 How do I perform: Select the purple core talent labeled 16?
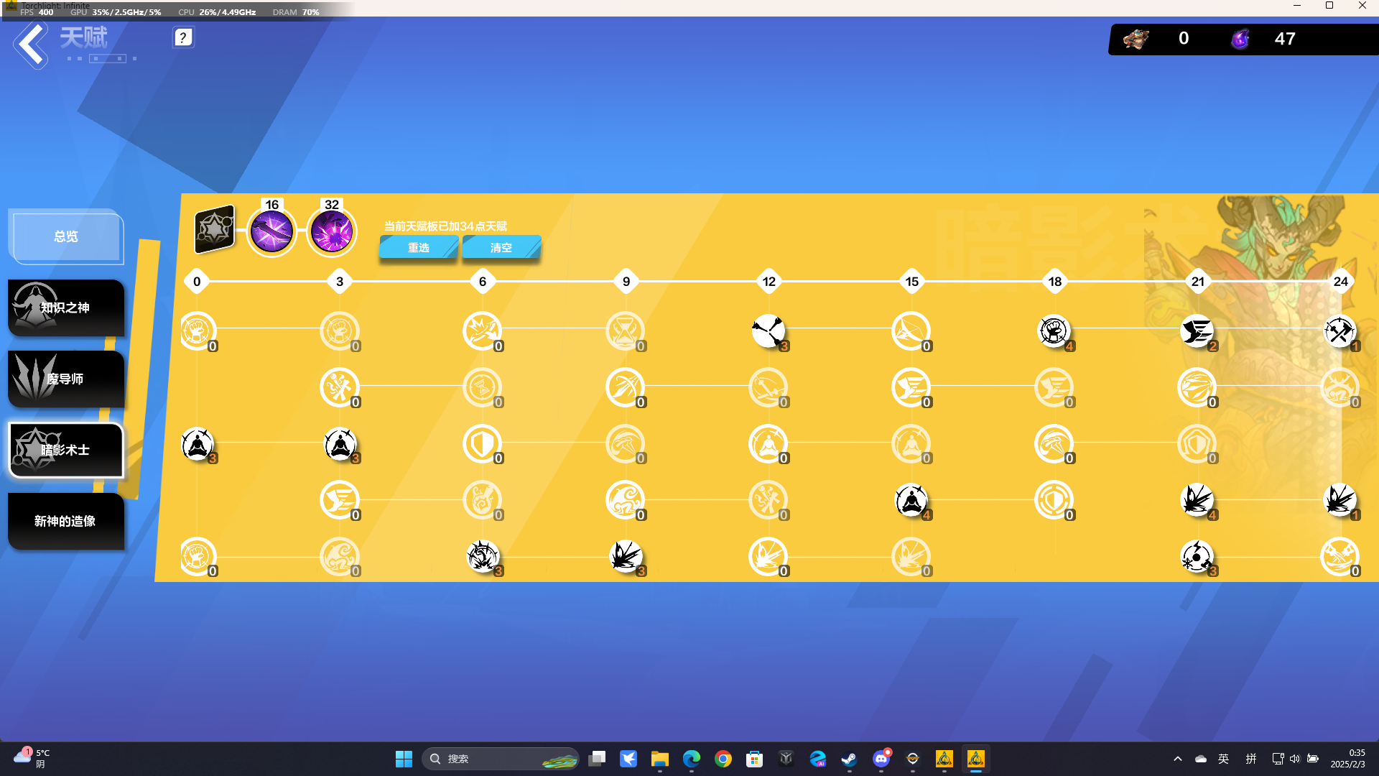pyautogui.click(x=271, y=231)
